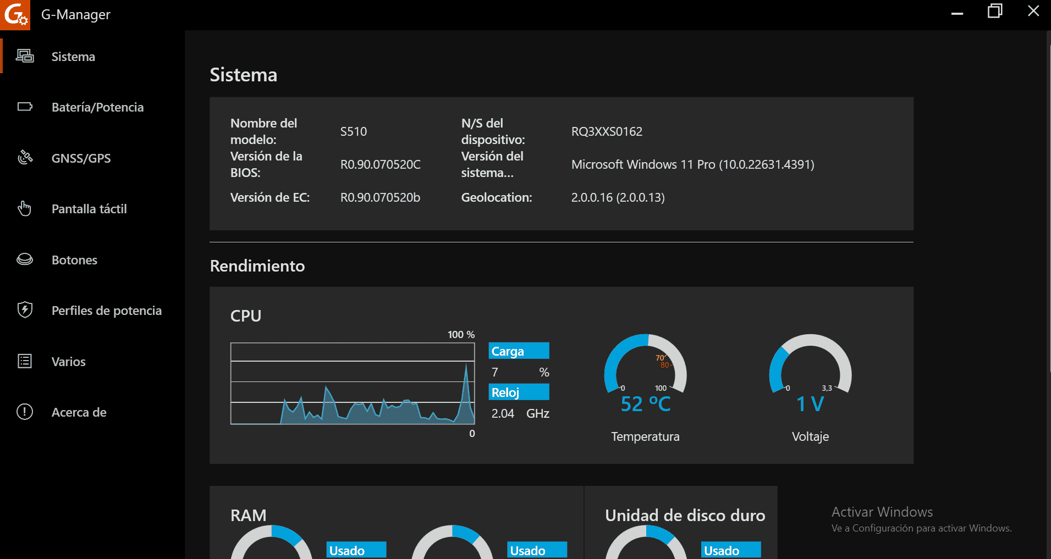Click the GNSS/GPS satellite icon

(25, 158)
